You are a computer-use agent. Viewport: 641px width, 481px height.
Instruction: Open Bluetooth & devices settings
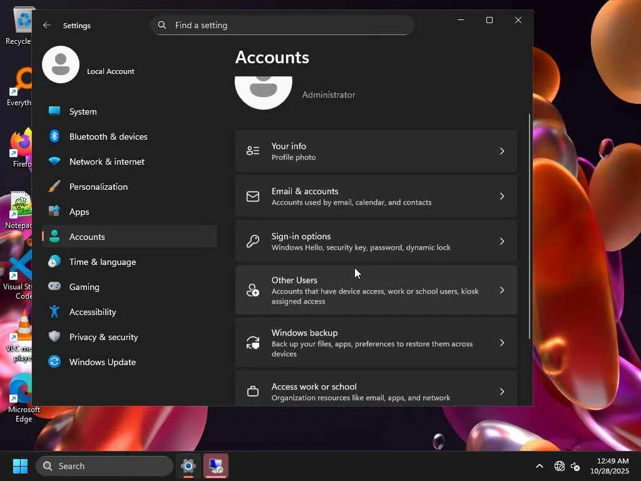pos(130,137)
